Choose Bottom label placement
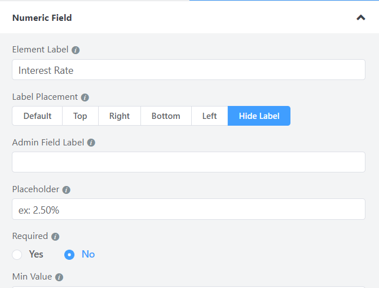Image resolution: width=379 pixels, height=288 pixels. point(166,116)
